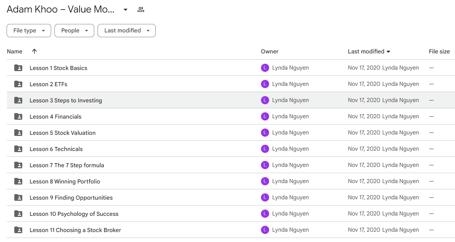Select the Lesson 11 Choosing a Stock Broker name
Screen dimensions: 455x242
75,230
